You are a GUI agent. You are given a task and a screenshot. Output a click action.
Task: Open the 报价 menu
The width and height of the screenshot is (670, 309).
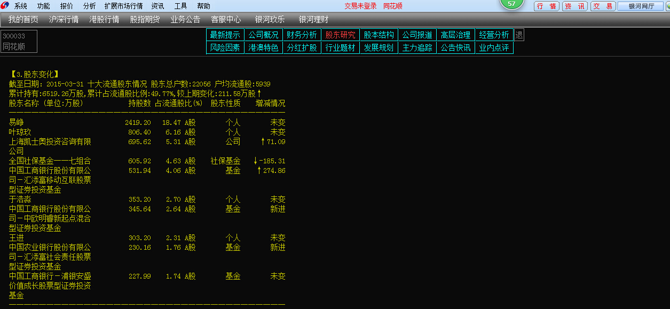coord(67,6)
